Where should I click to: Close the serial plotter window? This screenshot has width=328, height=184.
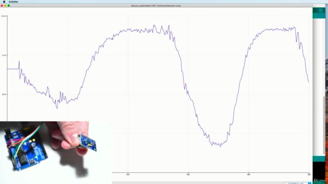coord(2,6)
